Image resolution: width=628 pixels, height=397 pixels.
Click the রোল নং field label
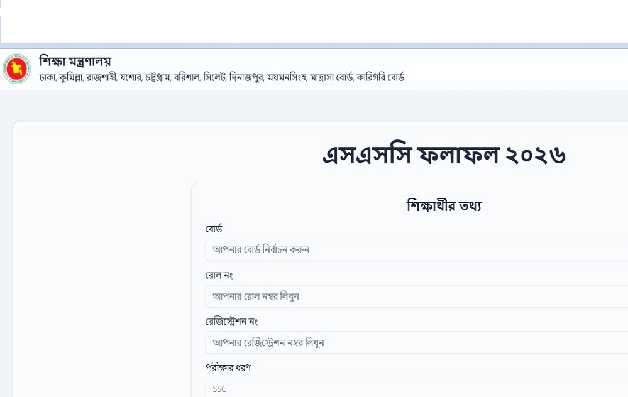[x=219, y=275]
